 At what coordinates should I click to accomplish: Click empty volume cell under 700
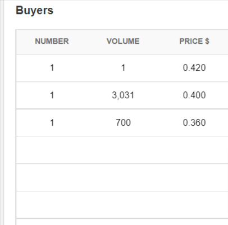point(123,150)
